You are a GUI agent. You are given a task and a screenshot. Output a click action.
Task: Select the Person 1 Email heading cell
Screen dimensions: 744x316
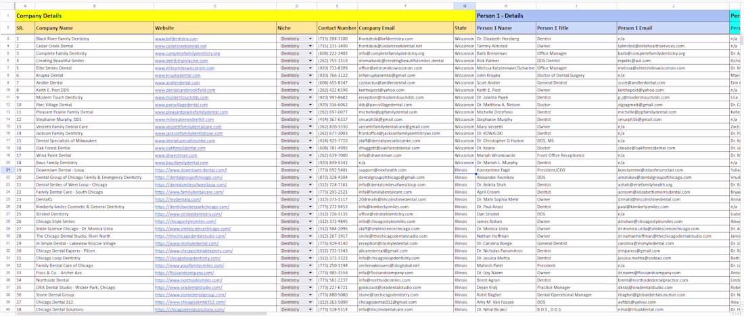[673, 28]
